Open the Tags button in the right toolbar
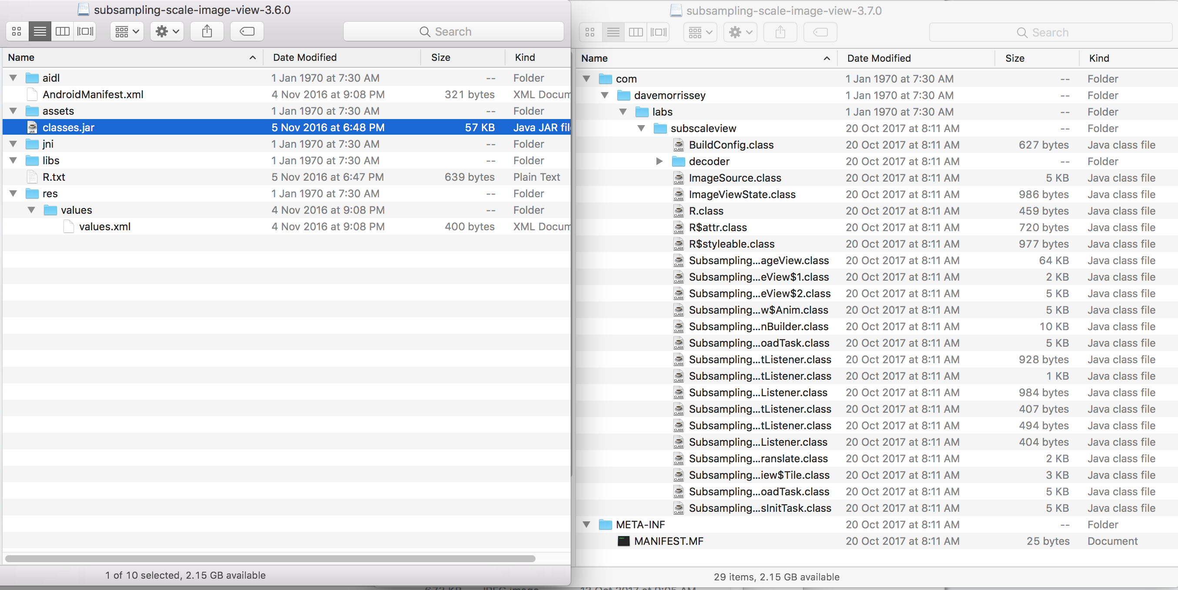1178x590 pixels. (x=820, y=32)
